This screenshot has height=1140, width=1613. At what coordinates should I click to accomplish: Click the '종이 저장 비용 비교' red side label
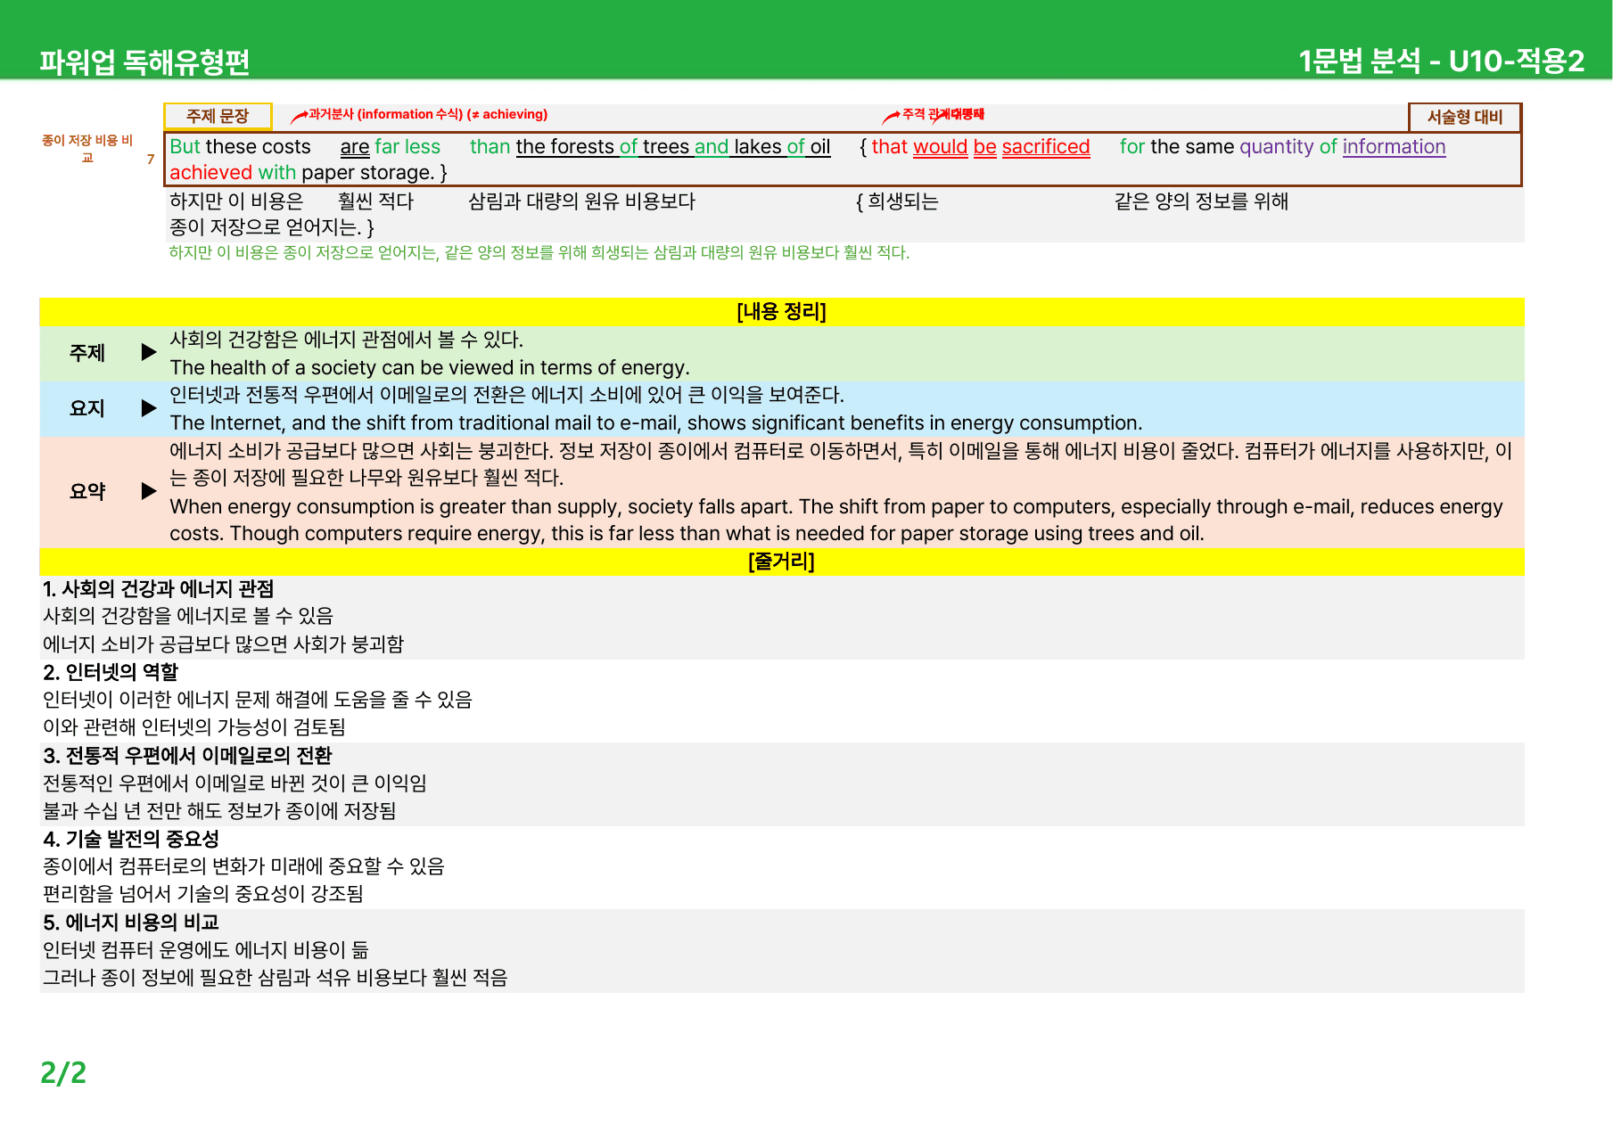point(87,149)
